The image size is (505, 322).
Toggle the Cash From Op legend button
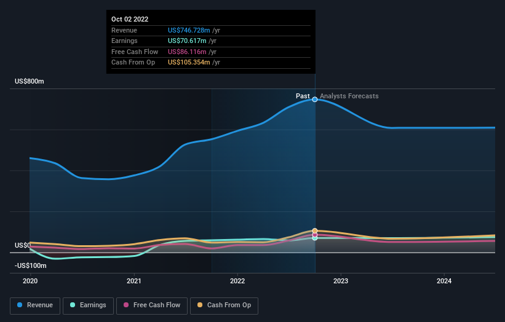224,305
